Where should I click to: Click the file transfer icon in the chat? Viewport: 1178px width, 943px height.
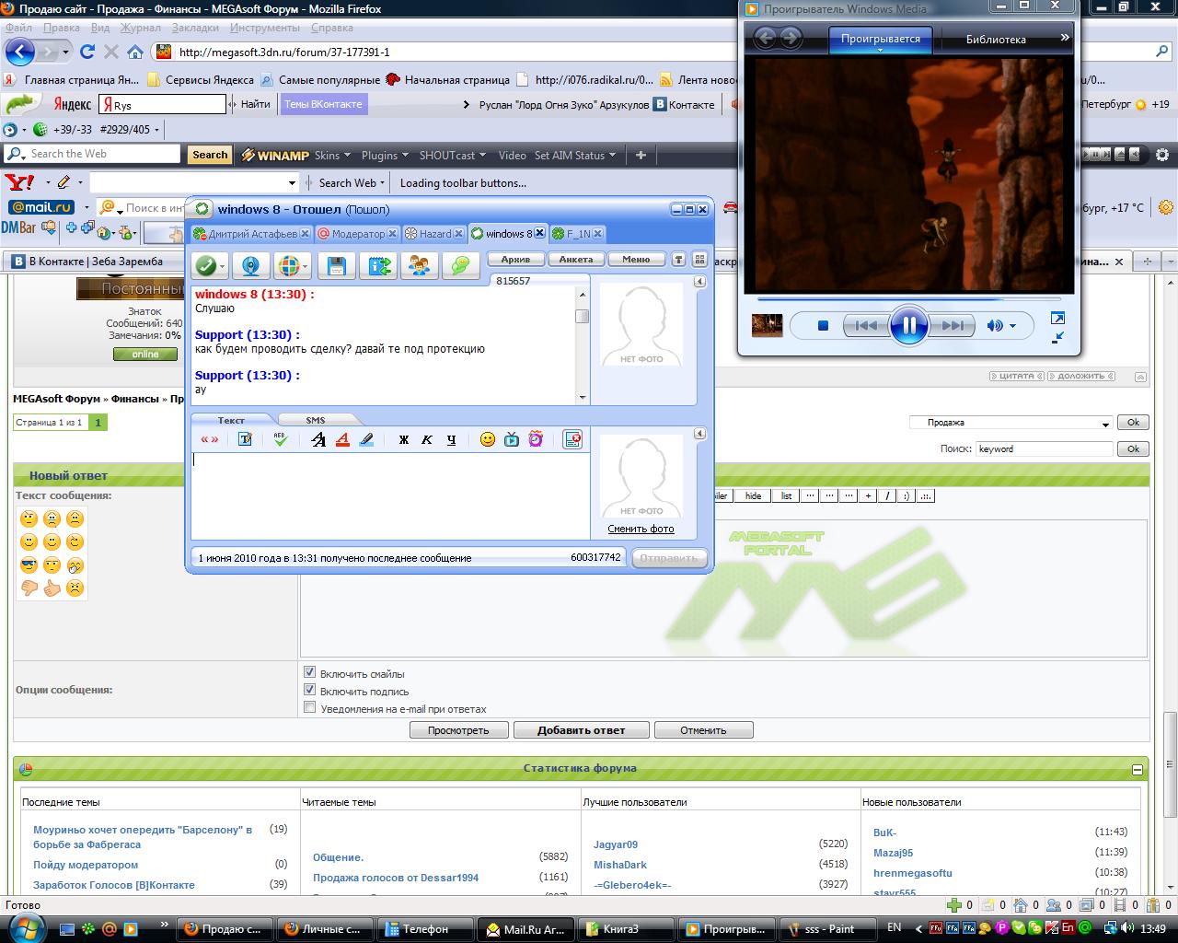[x=378, y=266]
